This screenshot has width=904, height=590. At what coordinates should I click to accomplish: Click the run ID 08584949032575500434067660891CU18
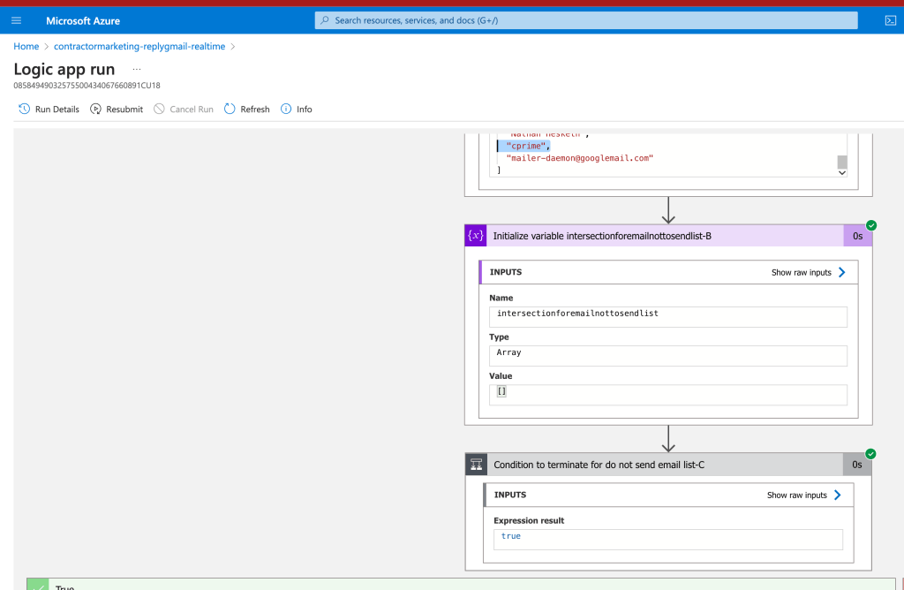coord(87,86)
